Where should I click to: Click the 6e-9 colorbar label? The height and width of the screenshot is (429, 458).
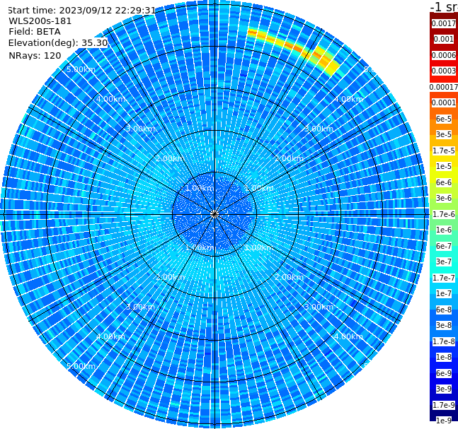tap(444, 373)
